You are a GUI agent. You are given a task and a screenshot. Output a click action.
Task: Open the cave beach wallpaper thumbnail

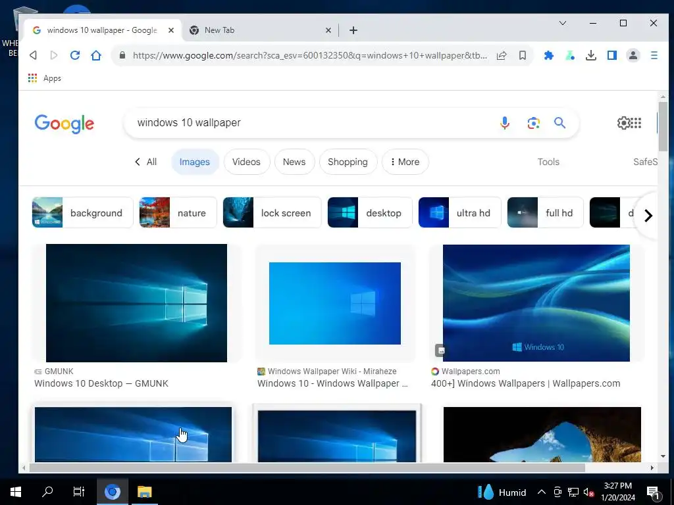pyautogui.click(x=542, y=435)
